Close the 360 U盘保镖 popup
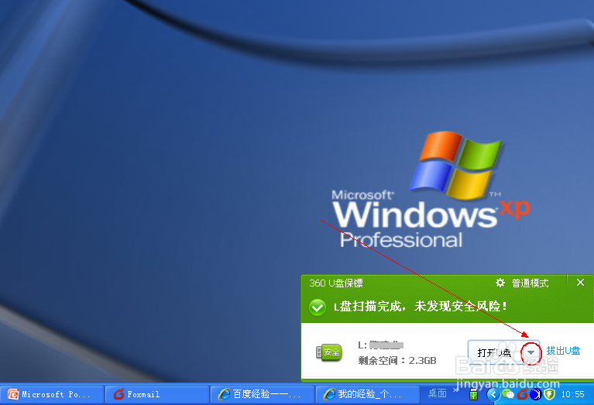 click(x=580, y=282)
